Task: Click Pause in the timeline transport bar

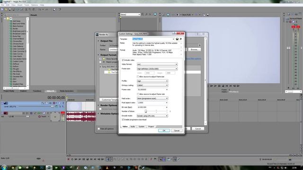Action: click(x=84, y=159)
